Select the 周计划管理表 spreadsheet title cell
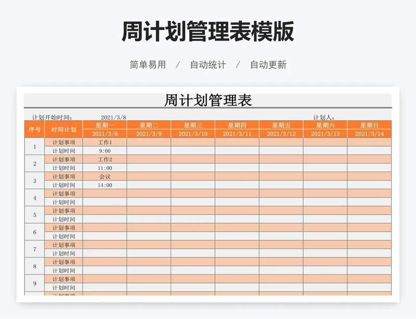This screenshot has height=319, width=416. [x=208, y=100]
